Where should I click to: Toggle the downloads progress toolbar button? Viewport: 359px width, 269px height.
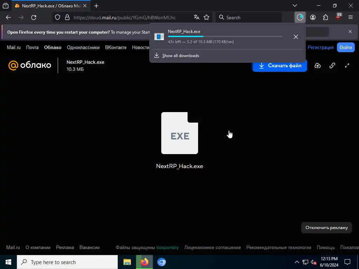[x=300, y=18]
